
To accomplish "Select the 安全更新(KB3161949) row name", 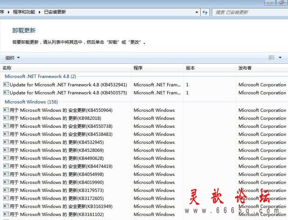I will pyautogui.click(x=61, y=207).
